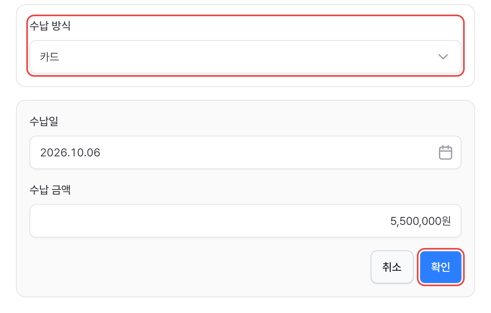Select the 카드 text in the dropdown
The width and height of the screenshot is (491, 313).
click(x=49, y=57)
